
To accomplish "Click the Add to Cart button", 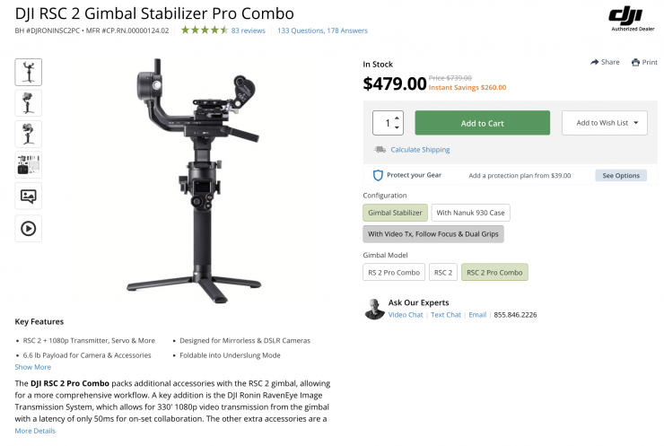I will coord(482,123).
